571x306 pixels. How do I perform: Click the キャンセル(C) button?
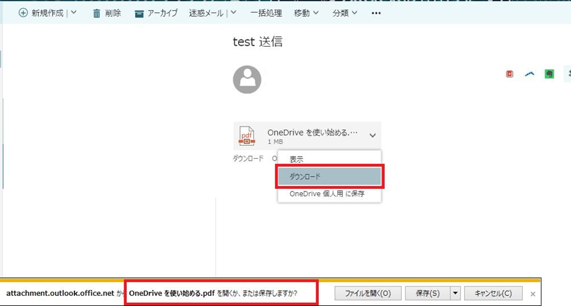(x=493, y=293)
